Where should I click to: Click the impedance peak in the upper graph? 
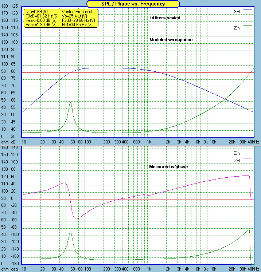pyautogui.click(x=71, y=103)
